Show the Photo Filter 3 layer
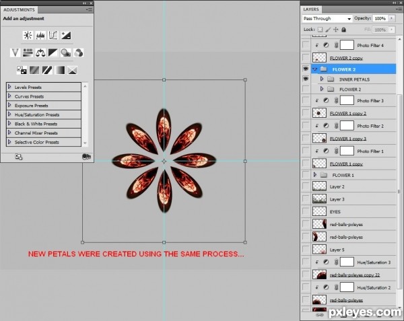Image resolution: width=404 pixels, height=321 pixels. (306, 100)
